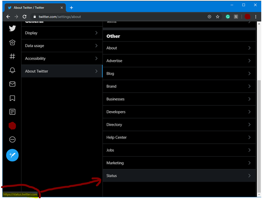Click the chevron on the Blog row
Viewport: 262px width, 199px height.
249,74
